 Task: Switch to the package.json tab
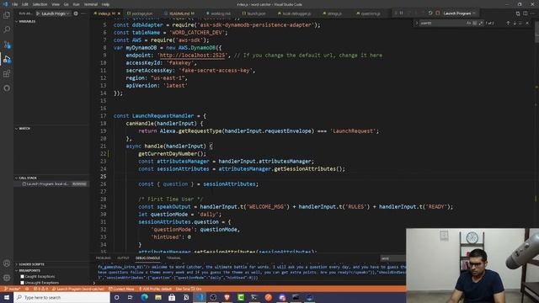click(x=141, y=13)
